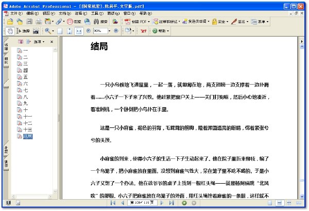309x211 pixels.
Task: Go to the next page
Action: (162, 203)
